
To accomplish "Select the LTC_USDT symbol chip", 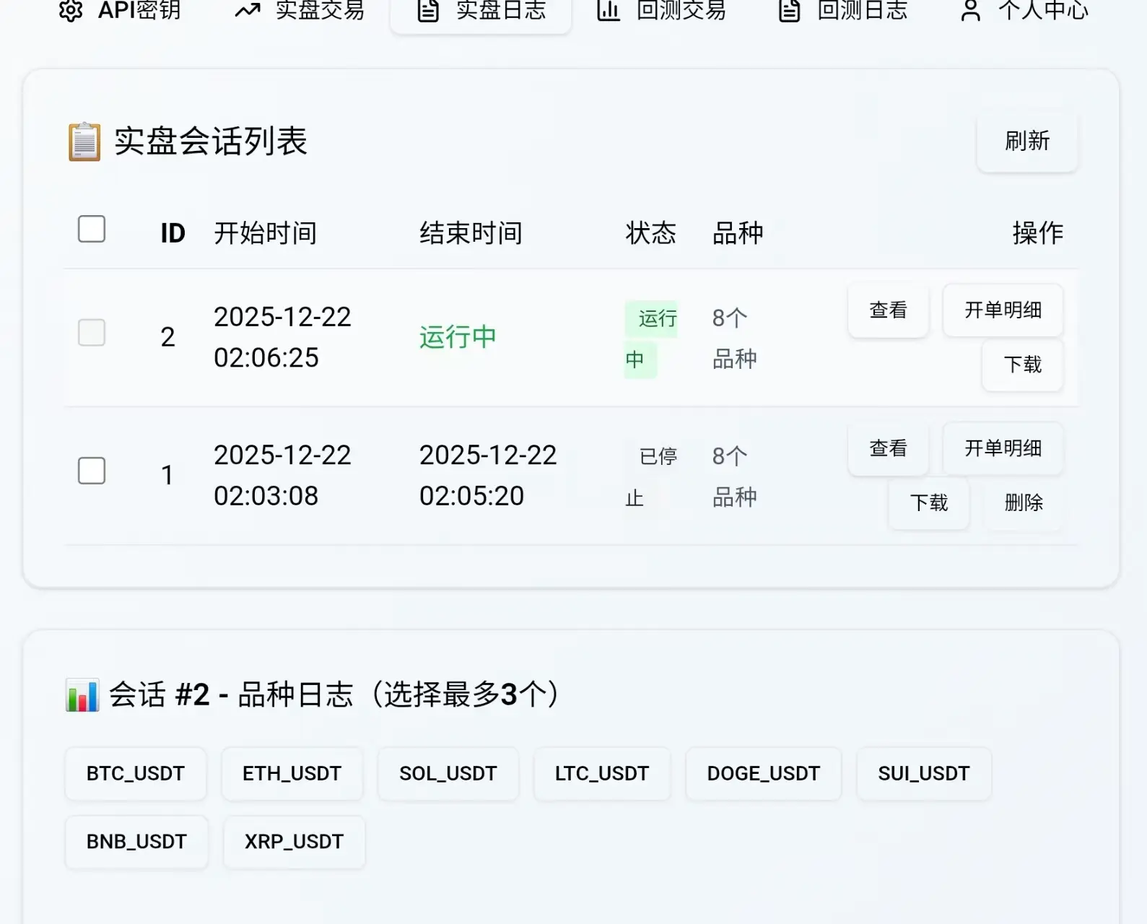I will pyautogui.click(x=602, y=774).
